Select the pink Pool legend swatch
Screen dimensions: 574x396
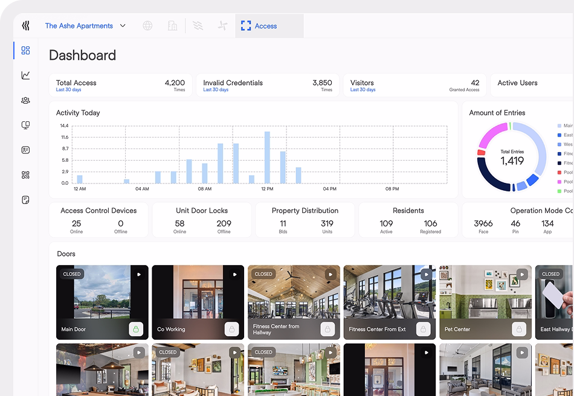[x=559, y=182]
